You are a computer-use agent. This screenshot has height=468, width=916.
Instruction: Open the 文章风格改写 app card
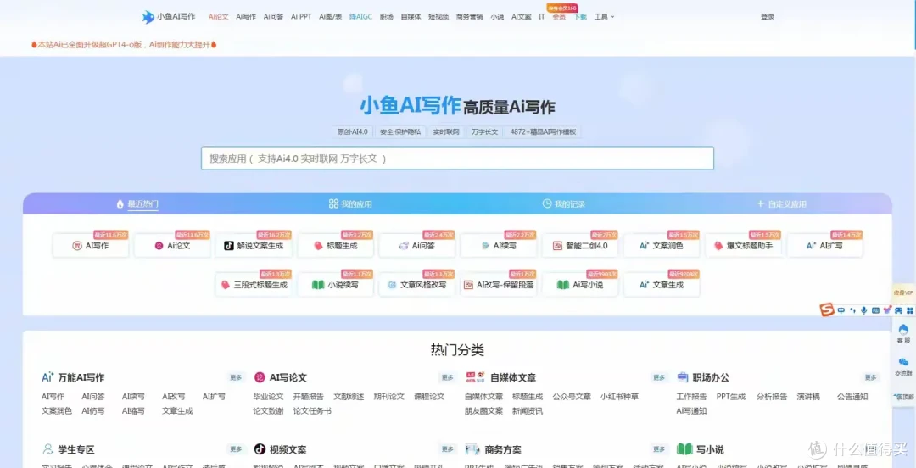click(416, 285)
